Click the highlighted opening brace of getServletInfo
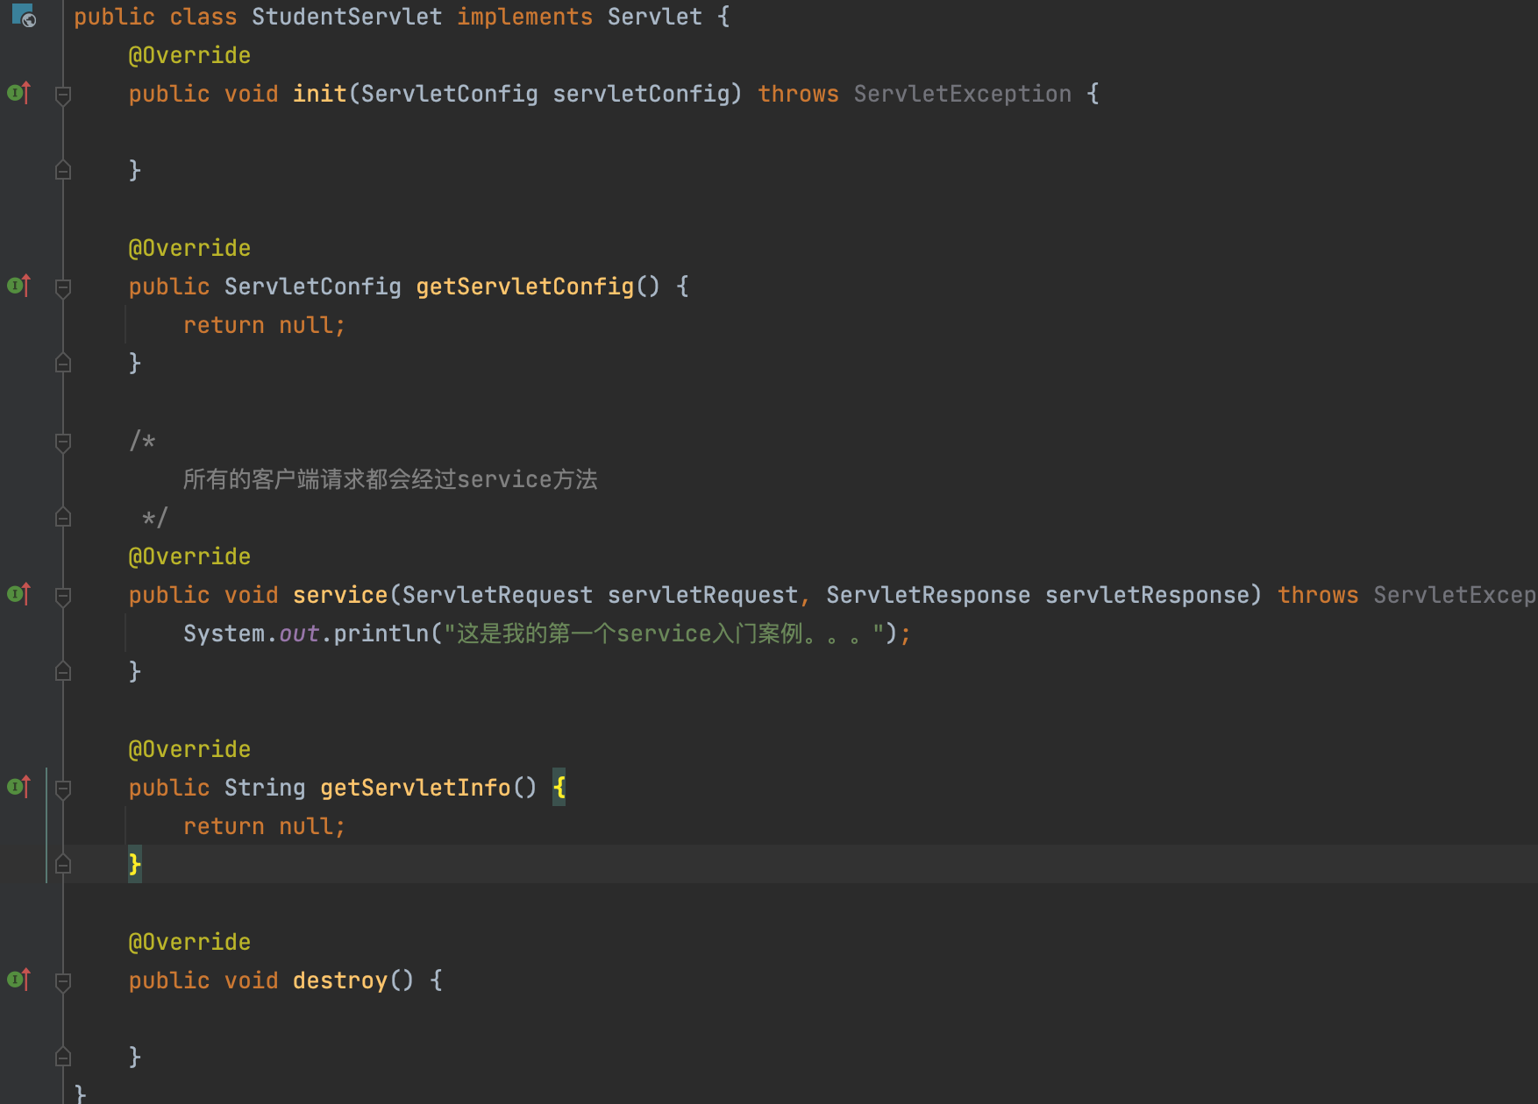 [x=559, y=787]
